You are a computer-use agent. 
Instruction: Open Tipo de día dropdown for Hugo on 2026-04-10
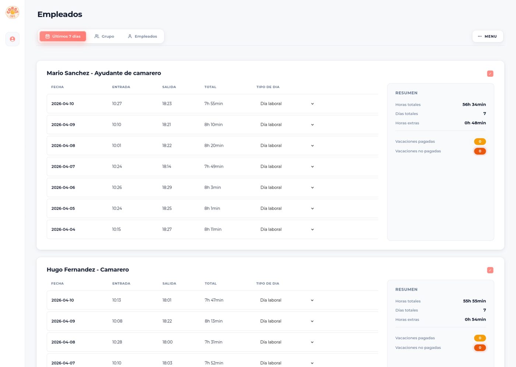[x=312, y=300]
